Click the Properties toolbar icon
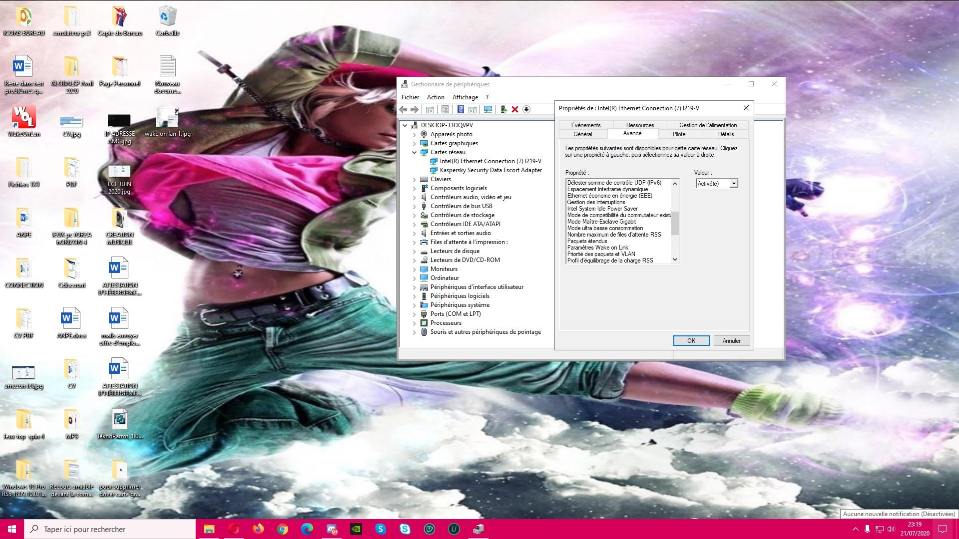Viewport: 959px width, 539px height. tap(445, 109)
